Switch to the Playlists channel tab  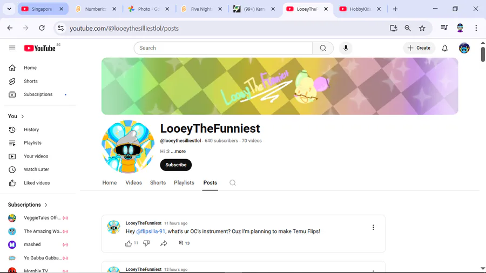[184, 182]
